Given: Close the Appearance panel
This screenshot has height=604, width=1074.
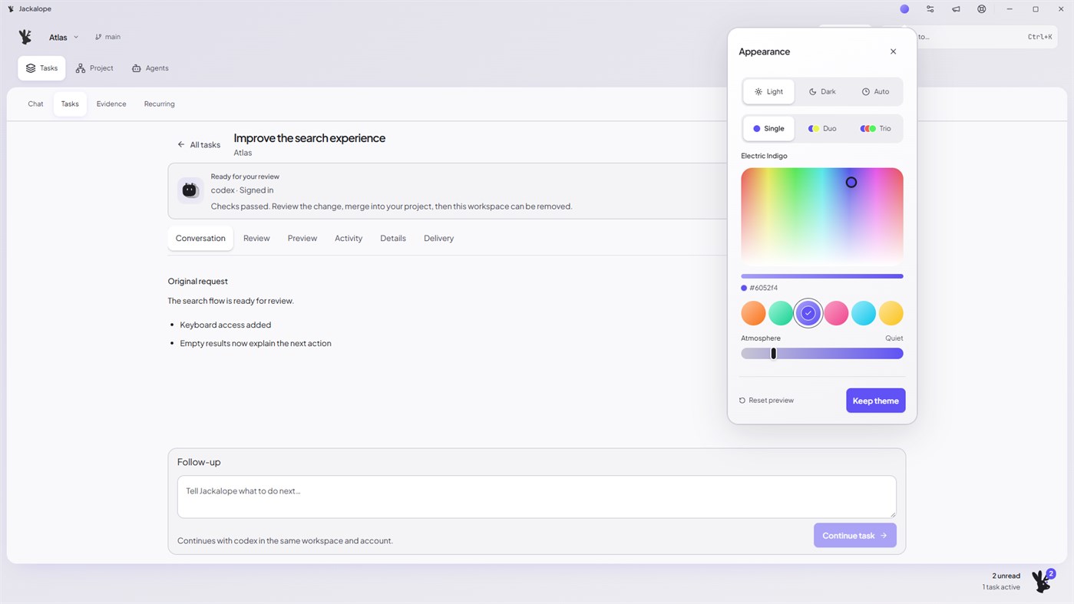Looking at the screenshot, I should pyautogui.click(x=893, y=51).
